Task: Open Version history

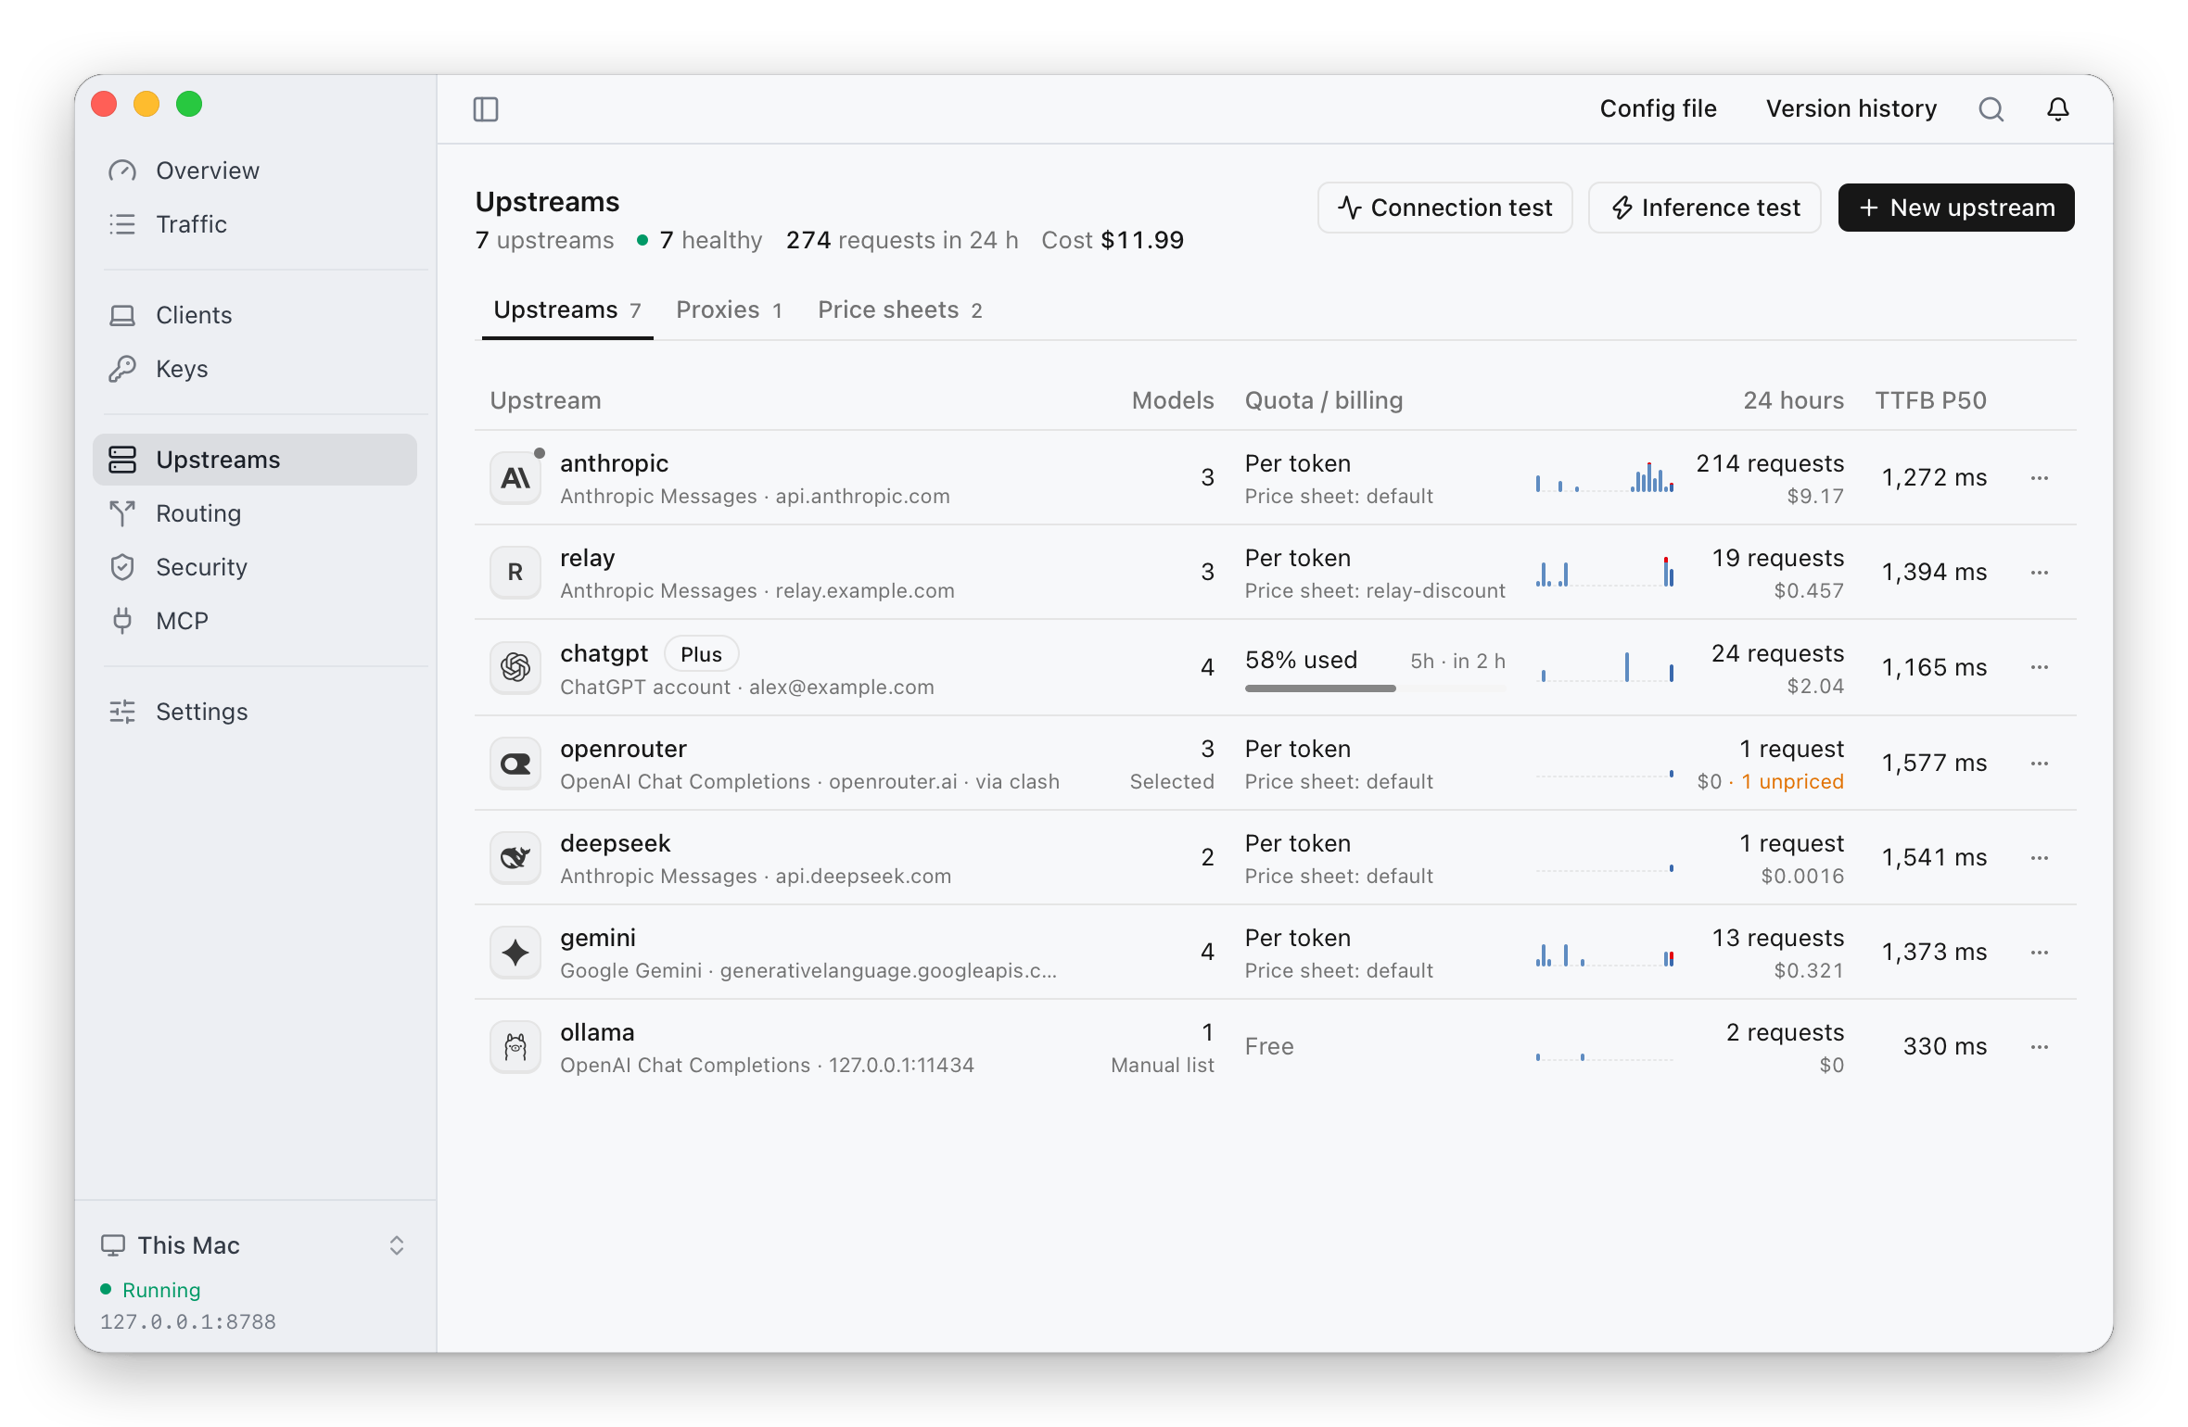Action: (1851, 109)
